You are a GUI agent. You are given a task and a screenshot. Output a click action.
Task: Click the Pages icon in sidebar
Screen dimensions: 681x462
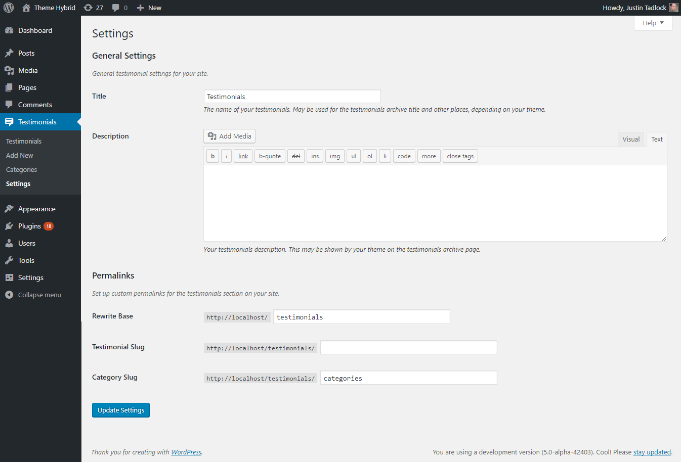click(9, 87)
